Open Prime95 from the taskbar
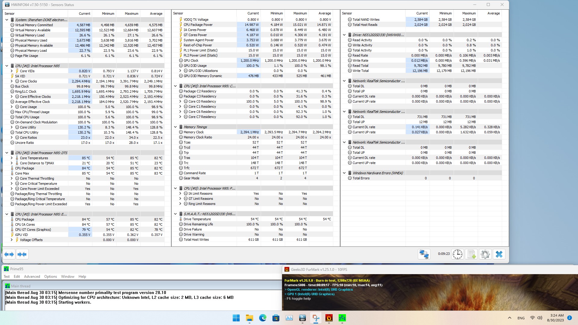Viewport: 578px width, 325px height. click(x=342, y=318)
